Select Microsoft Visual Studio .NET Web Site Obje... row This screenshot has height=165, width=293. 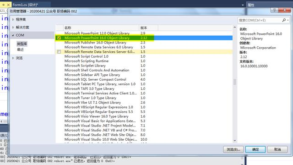(x=144, y=135)
